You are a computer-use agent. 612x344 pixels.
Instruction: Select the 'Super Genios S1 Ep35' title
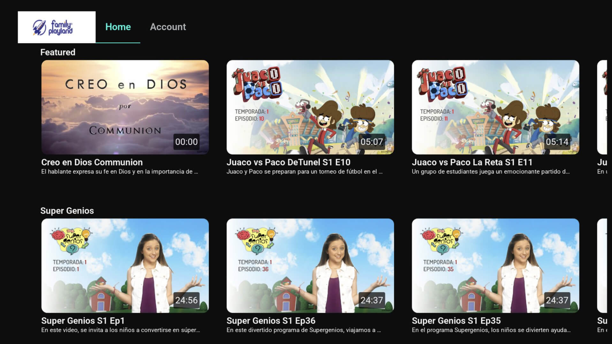click(x=456, y=321)
